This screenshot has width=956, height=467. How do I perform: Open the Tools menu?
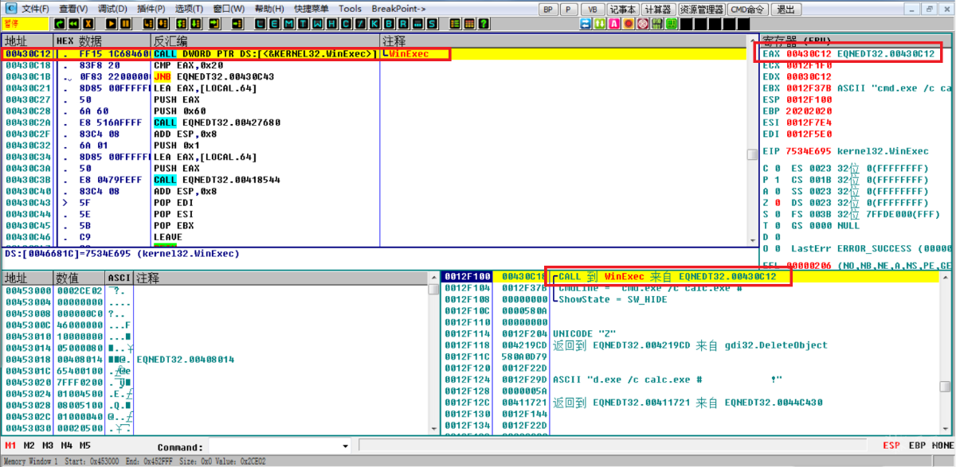[350, 9]
